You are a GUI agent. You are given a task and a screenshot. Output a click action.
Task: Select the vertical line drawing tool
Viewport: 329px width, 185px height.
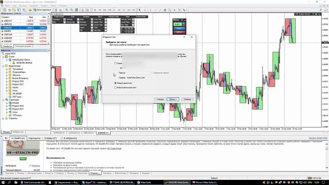[150, 10]
